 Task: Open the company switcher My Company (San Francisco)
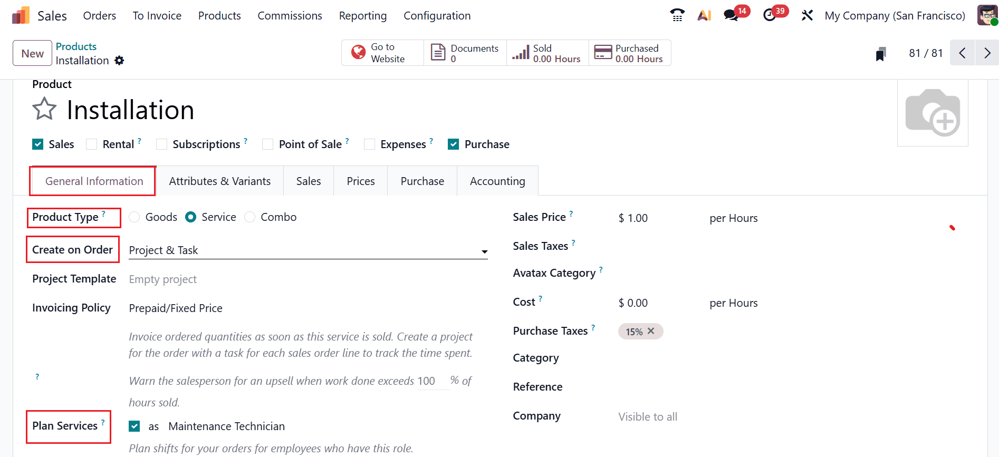point(895,16)
